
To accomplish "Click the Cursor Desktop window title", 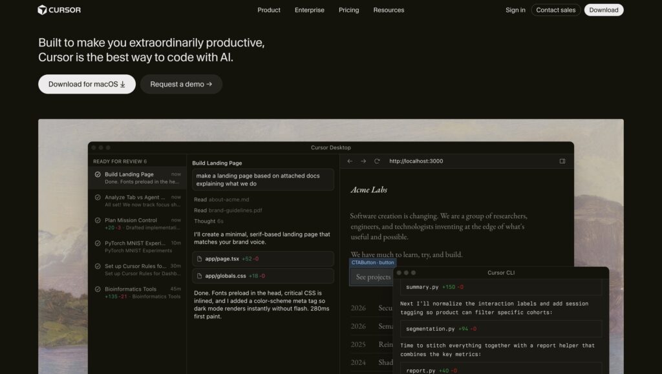I will pos(331,147).
